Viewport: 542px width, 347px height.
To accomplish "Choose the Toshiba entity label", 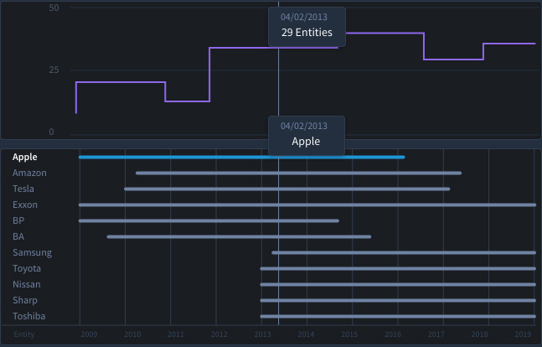I will (x=29, y=316).
